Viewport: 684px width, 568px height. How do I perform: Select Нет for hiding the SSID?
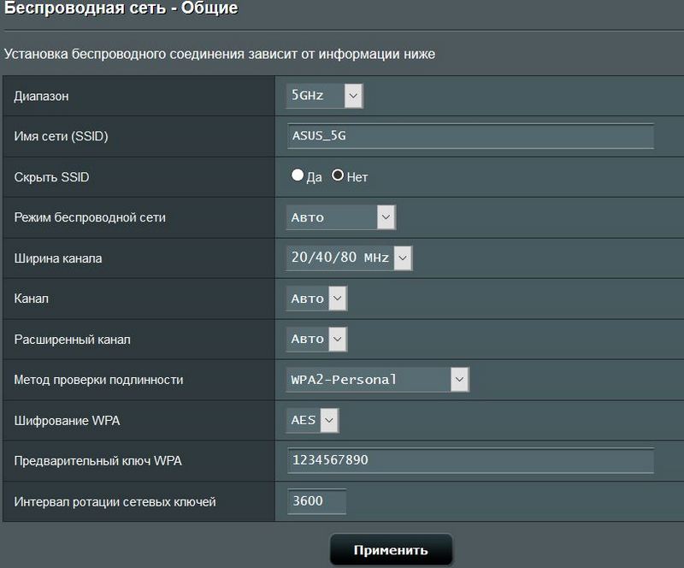pos(338,175)
